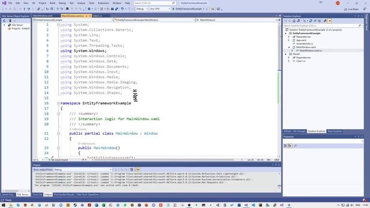The width and height of the screenshot is (370, 208).
Task: Click the Solution Explorer search magnifier icon
Action: click(x=360, y=25)
